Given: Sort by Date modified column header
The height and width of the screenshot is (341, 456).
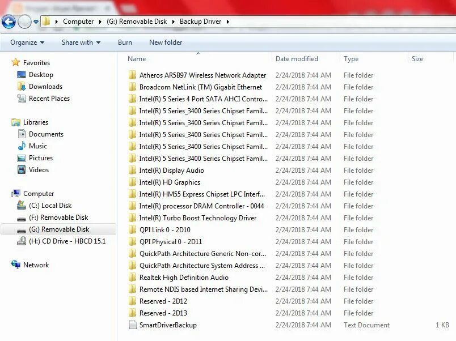Looking at the screenshot, I should 297,59.
